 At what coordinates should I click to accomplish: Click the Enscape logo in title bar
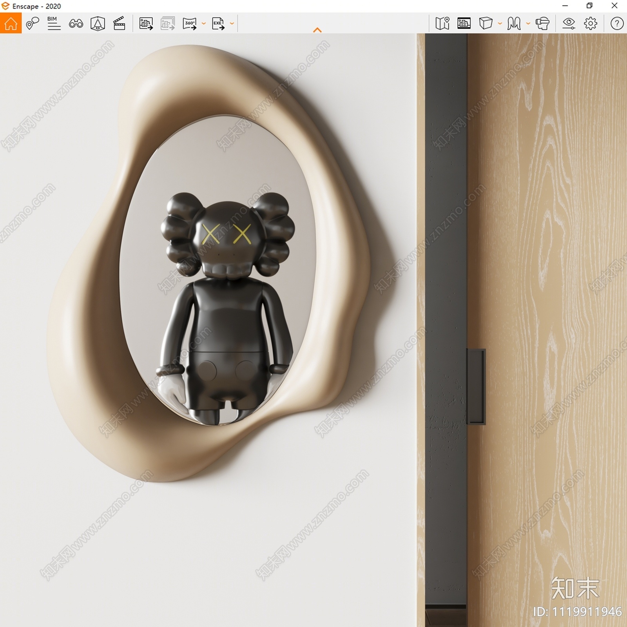(x=5, y=6)
